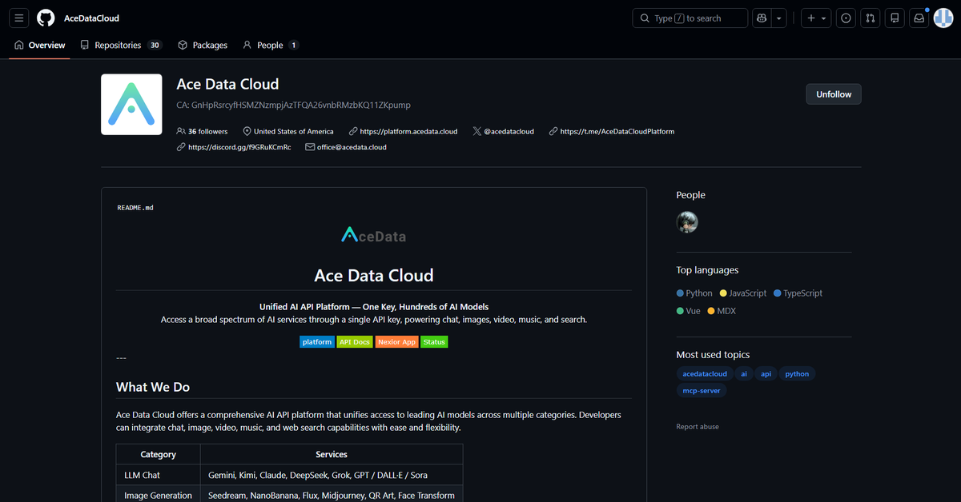
Task: Open the @acedatacloud X profile link
Action: [x=509, y=131]
